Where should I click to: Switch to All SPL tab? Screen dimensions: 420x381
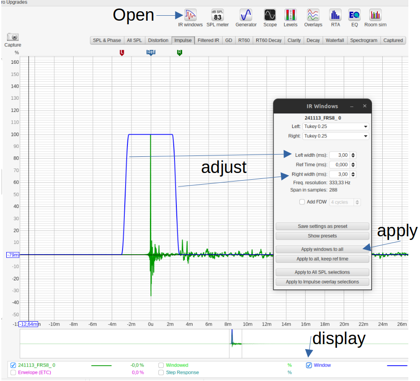[134, 40]
